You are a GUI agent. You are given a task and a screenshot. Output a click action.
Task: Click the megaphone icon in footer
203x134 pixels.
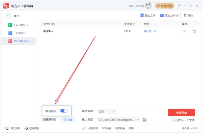(84, 128)
